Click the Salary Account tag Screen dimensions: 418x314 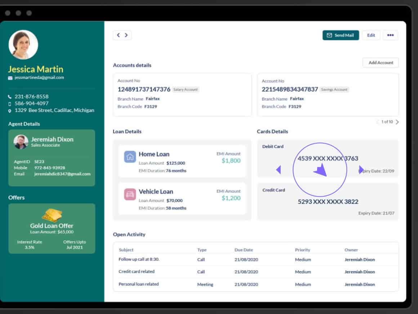186,90
